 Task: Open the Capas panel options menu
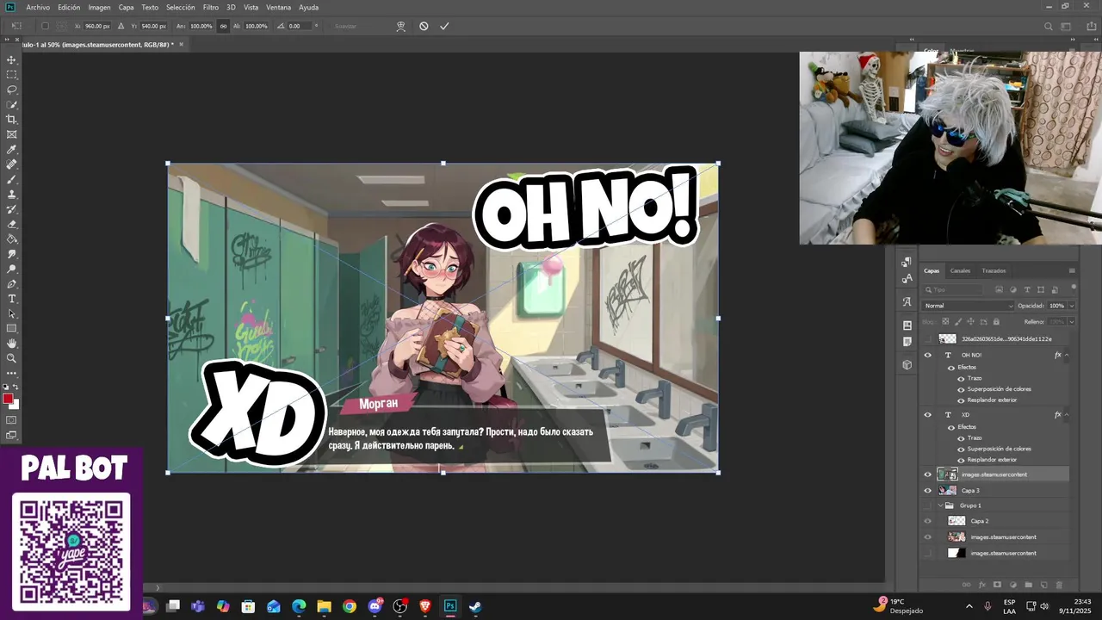pyautogui.click(x=1072, y=270)
